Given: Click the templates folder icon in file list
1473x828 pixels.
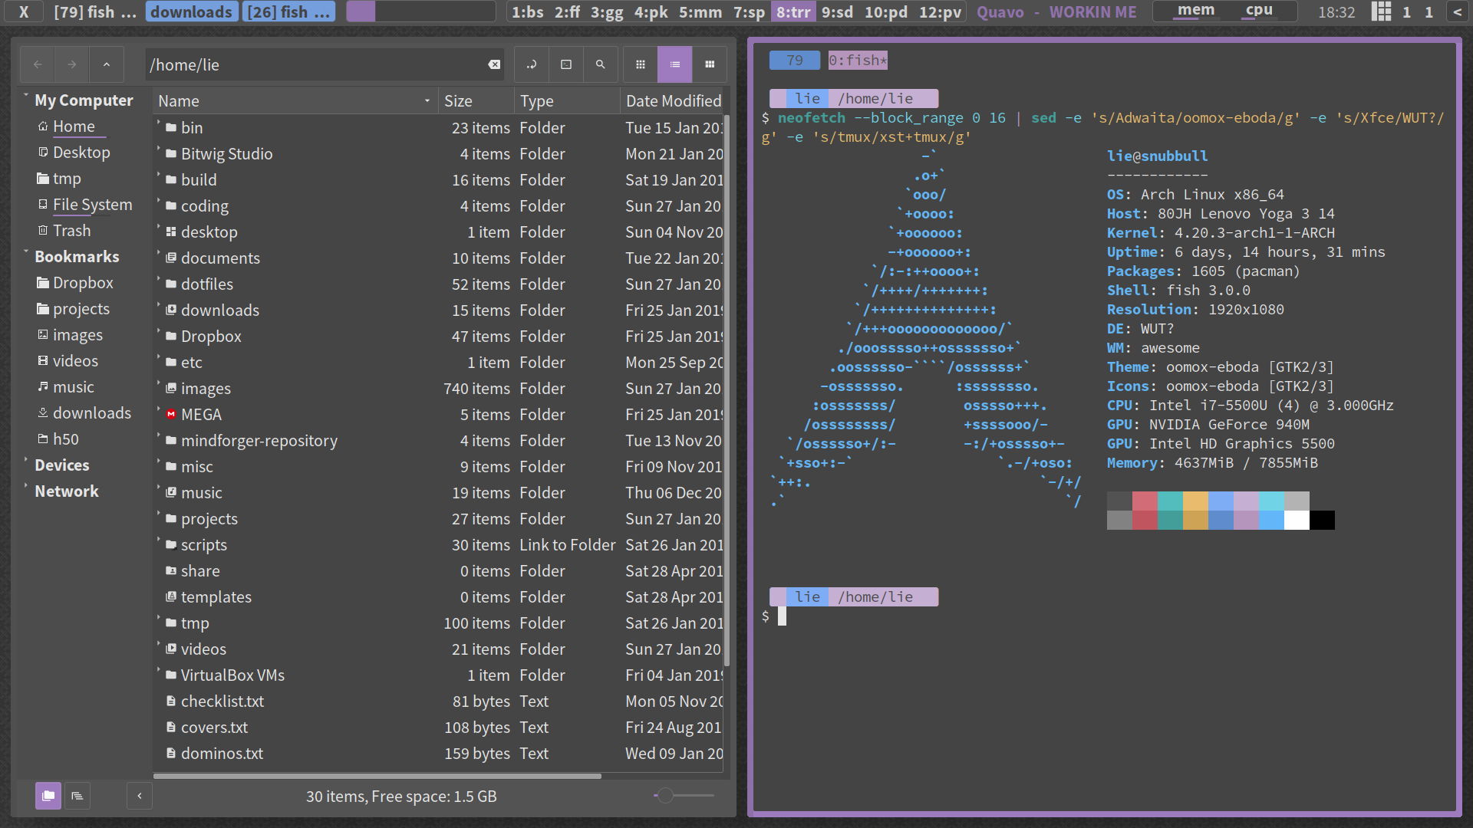Looking at the screenshot, I should [171, 597].
